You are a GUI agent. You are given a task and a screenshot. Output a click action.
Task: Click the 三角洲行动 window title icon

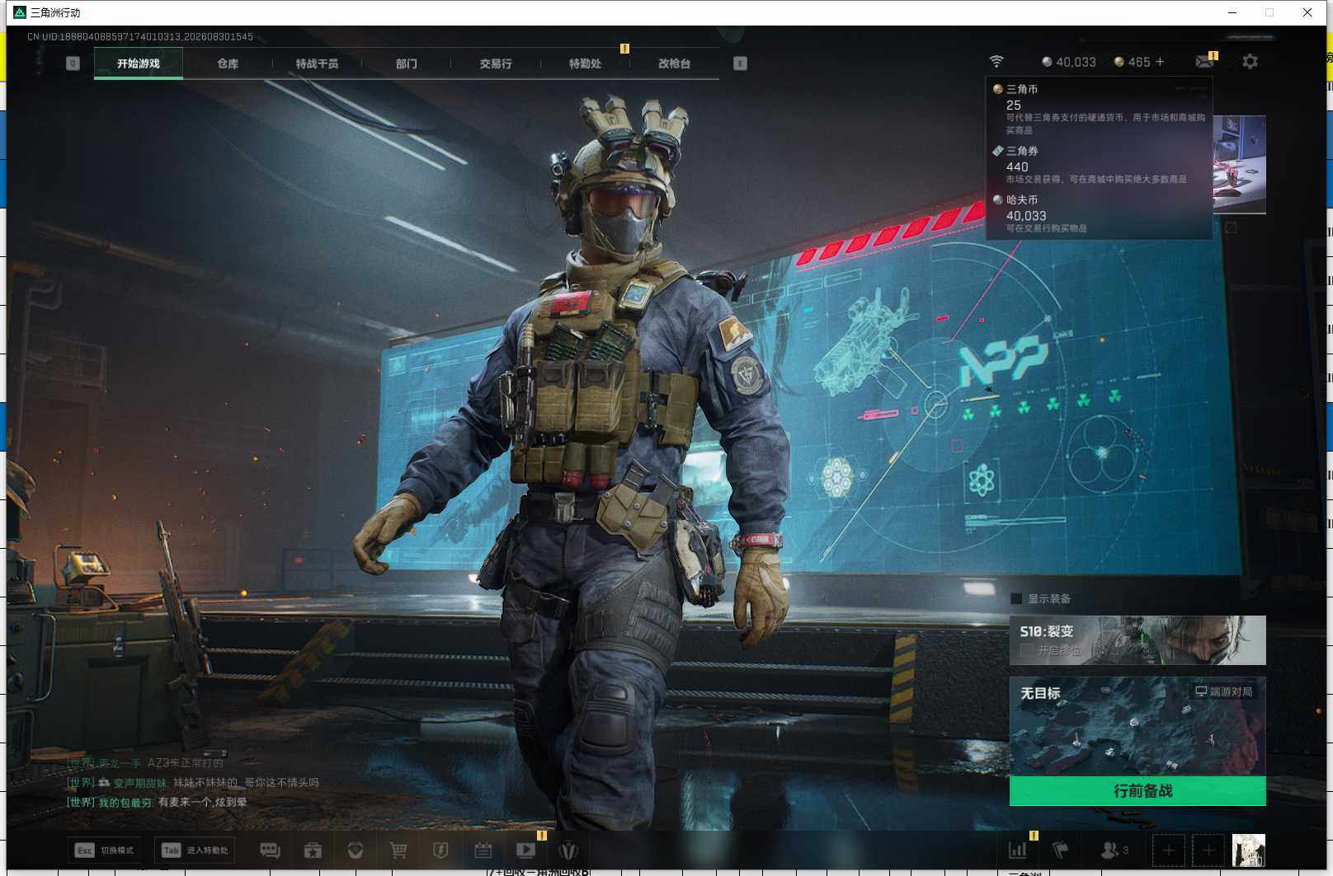pos(20,12)
